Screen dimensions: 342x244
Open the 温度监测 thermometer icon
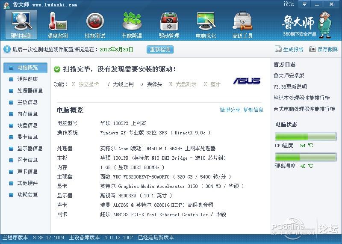pyautogui.click(x=58, y=24)
